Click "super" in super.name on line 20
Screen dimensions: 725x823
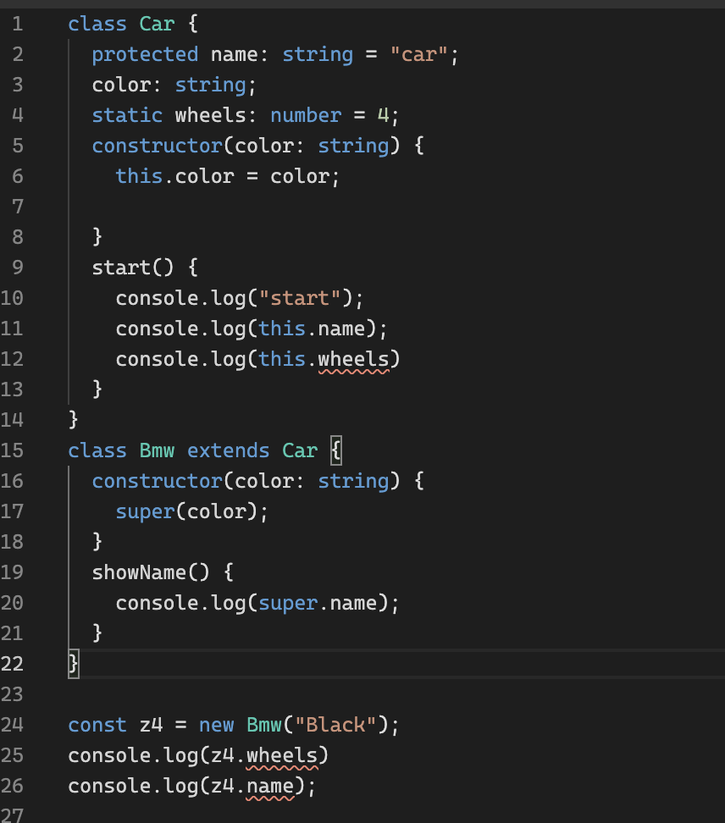pyautogui.click(x=288, y=603)
